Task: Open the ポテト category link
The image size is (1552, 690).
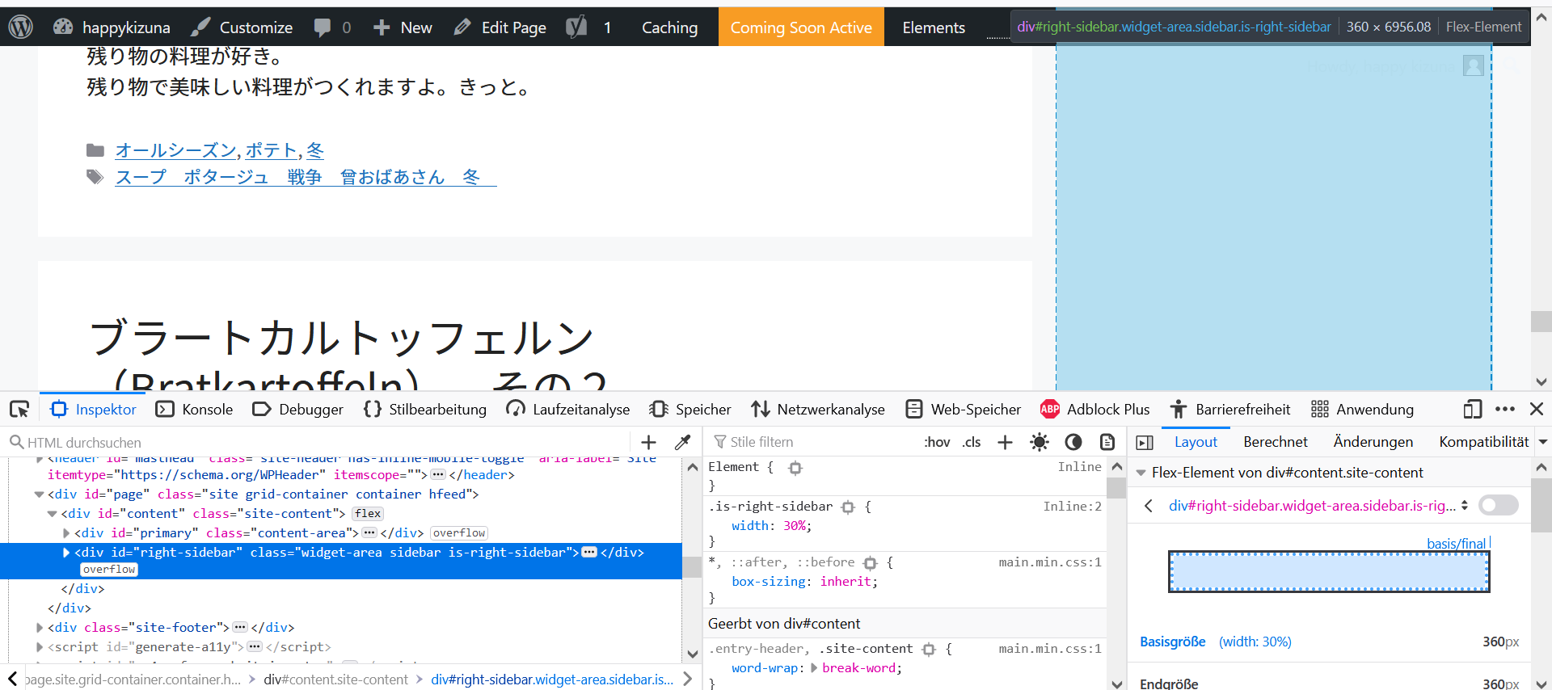Action: (x=271, y=150)
